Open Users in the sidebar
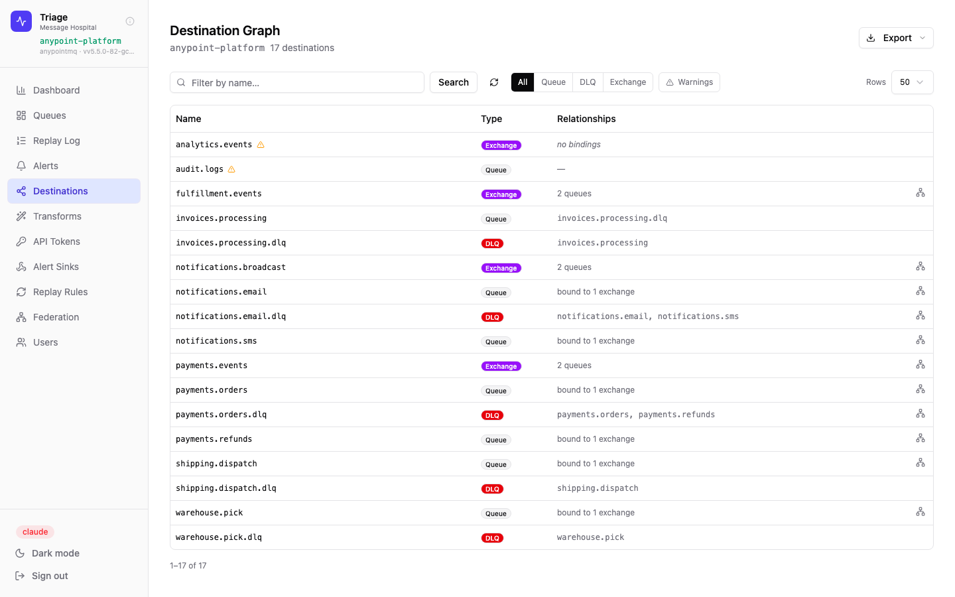Image resolution: width=955 pixels, height=597 pixels. tap(74, 342)
